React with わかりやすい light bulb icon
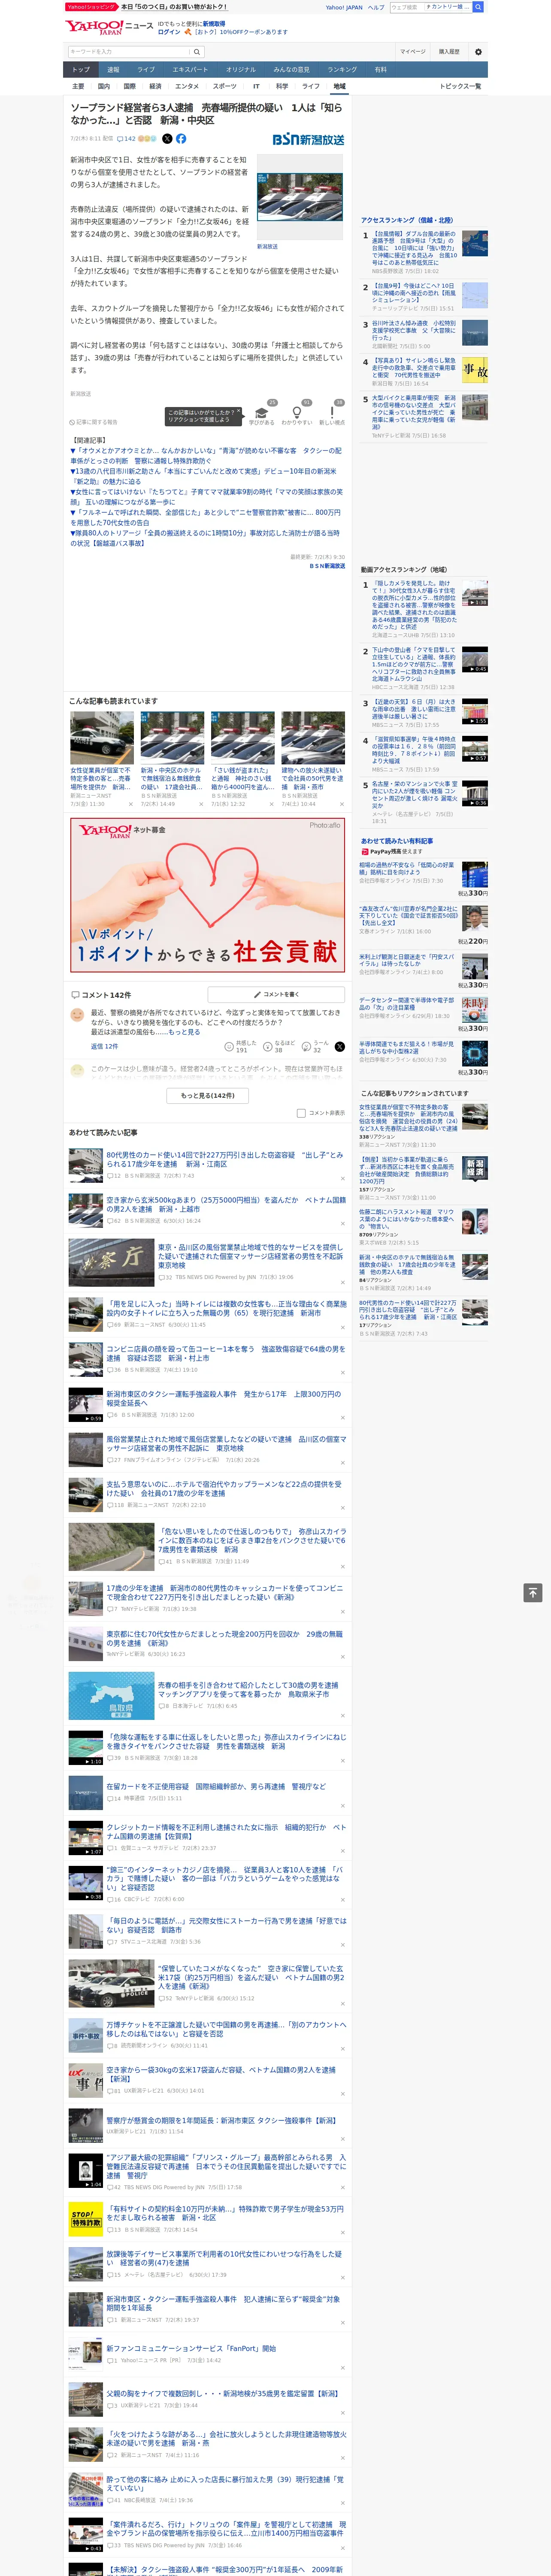 [296, 415]
